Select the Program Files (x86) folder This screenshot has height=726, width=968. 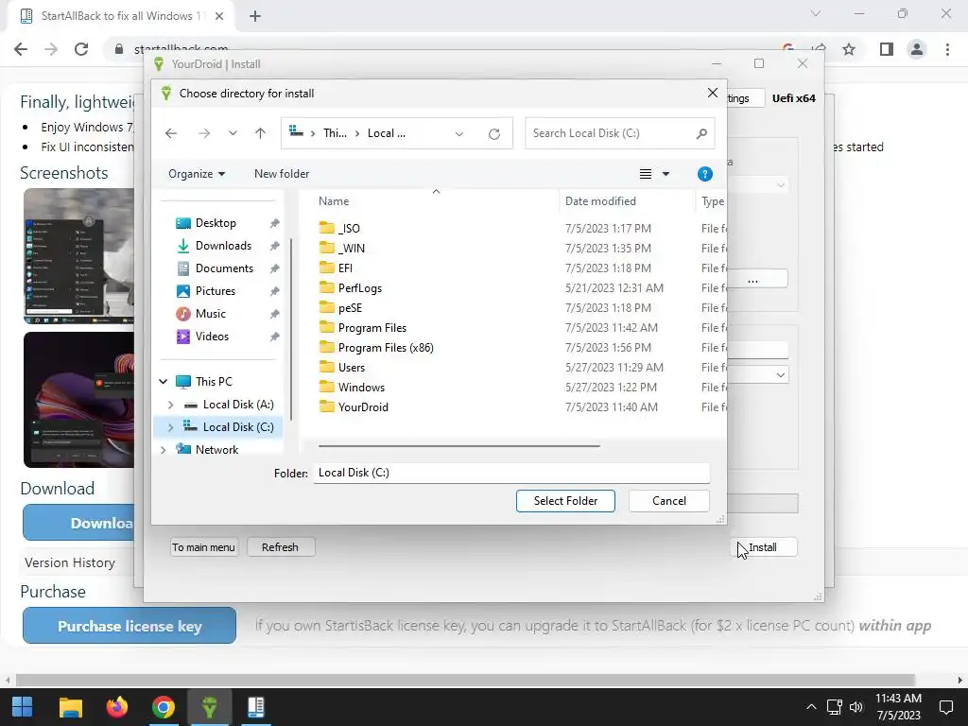[386, 348]
